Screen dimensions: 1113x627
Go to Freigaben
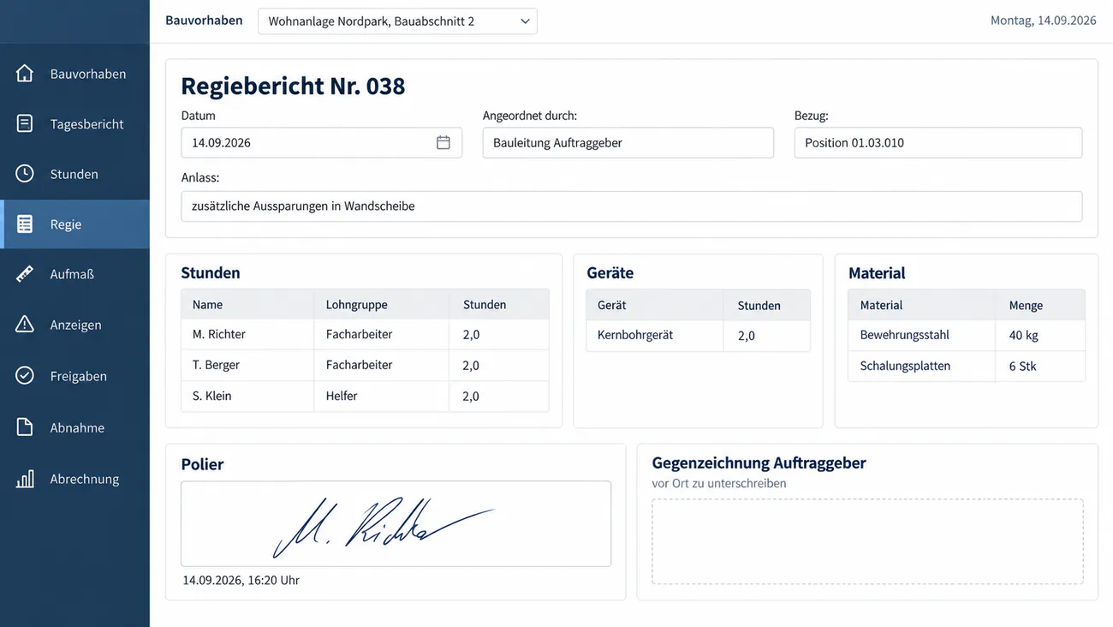click(x=74, y=376)
